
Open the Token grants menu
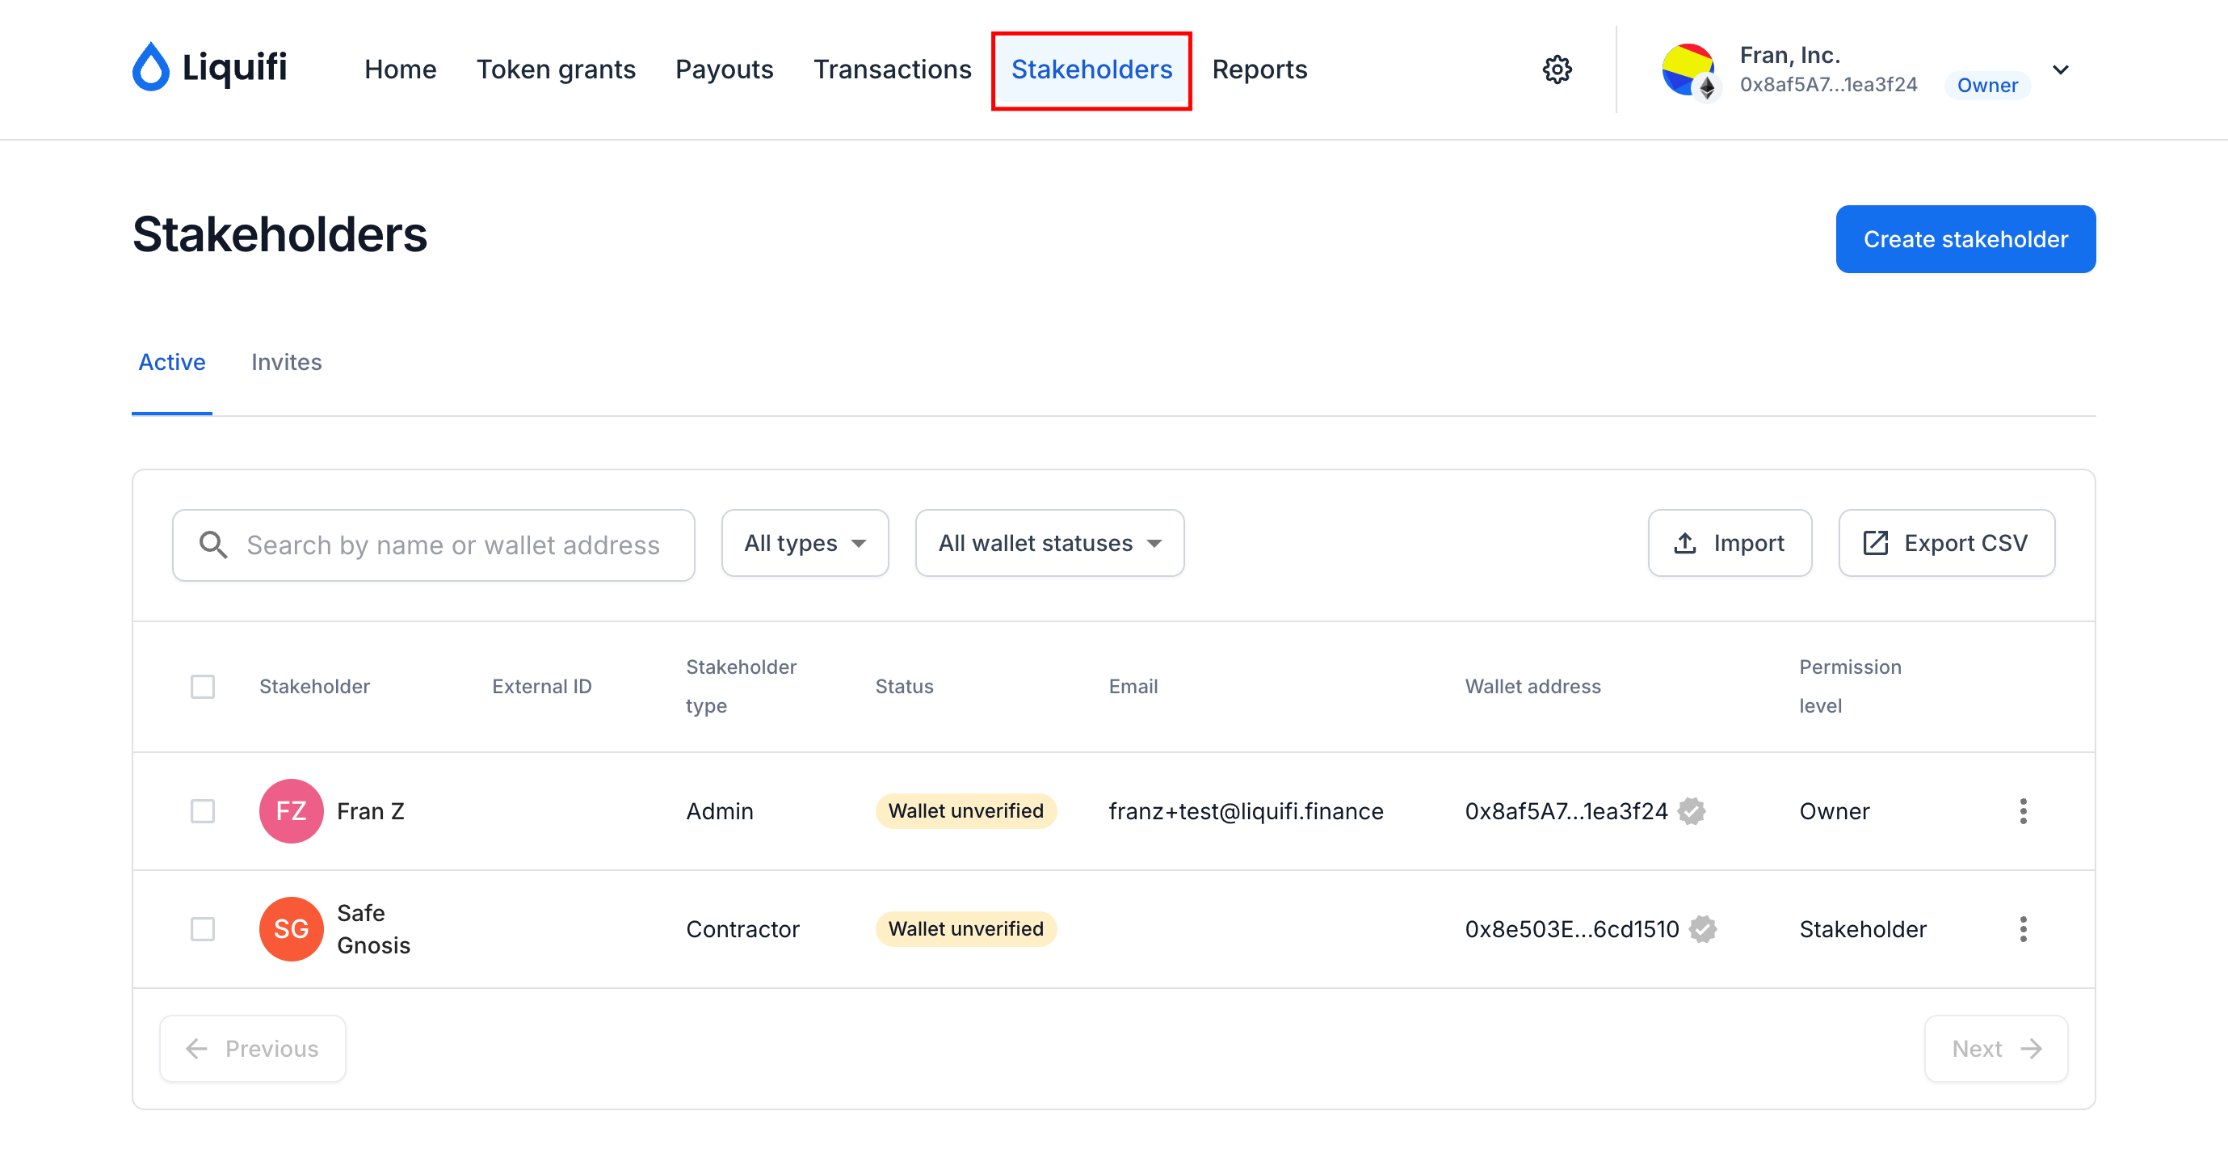pos(556,69)
